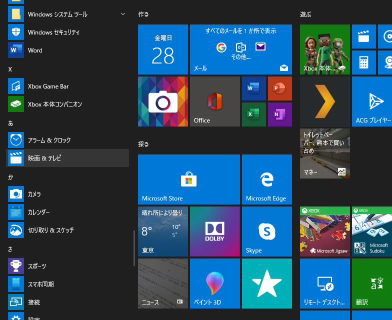This screenshot has width=392, height=320.
Task: Launch OneNote from the small tile
Action: click(280, 114)
